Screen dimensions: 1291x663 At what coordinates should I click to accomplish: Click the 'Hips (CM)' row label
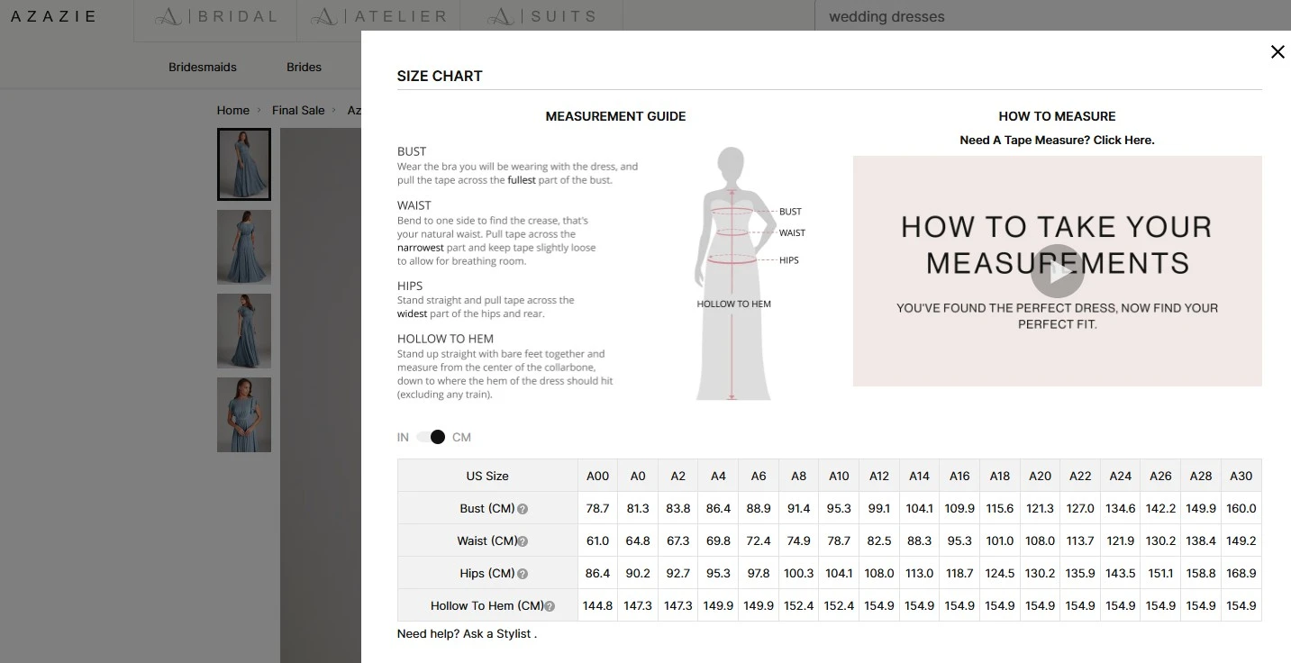click(x=487, y=573)
